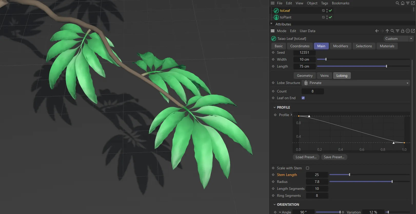Open the View menu in Object Manager
Viewport: 416px width, 214px height.
click(299, 3)
